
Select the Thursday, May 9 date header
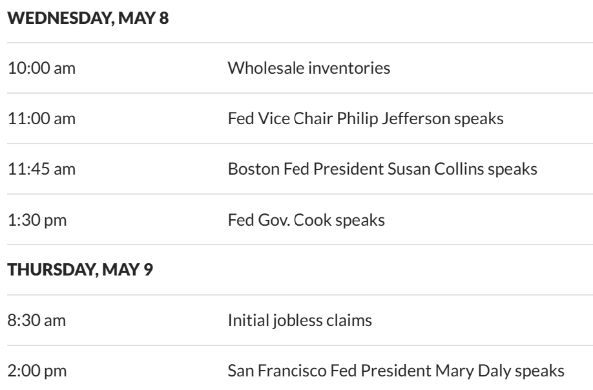(x=80, y=270)
